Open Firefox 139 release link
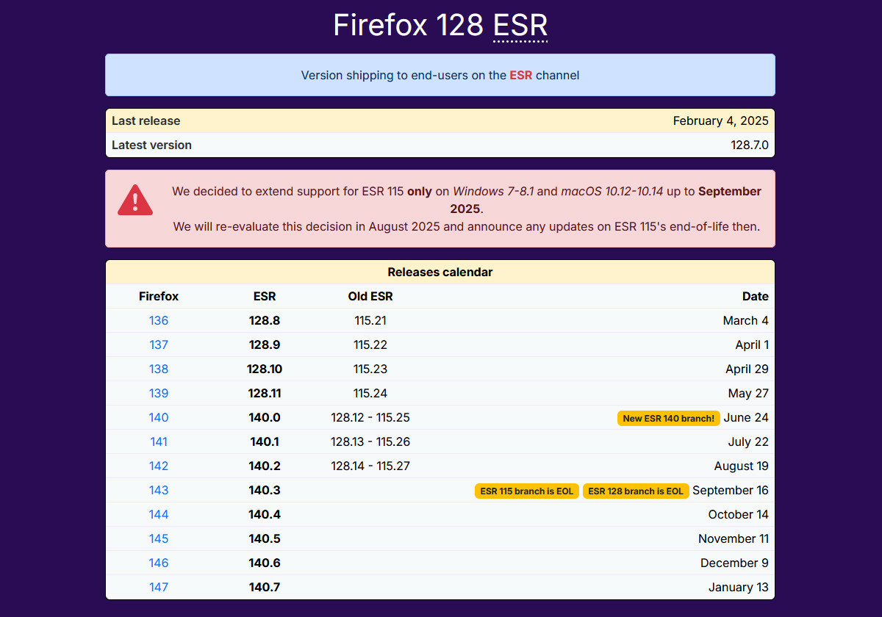882x617 pixels. click(159, 393)
